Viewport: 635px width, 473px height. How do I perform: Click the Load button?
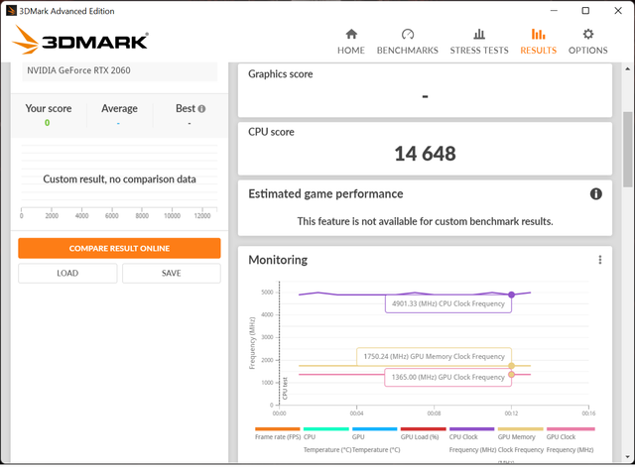(x=67, y=274)
